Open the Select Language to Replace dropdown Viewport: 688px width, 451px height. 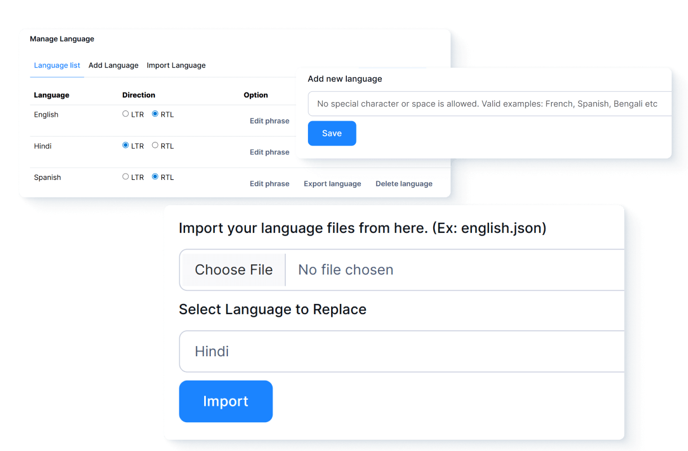coord(402,351)
